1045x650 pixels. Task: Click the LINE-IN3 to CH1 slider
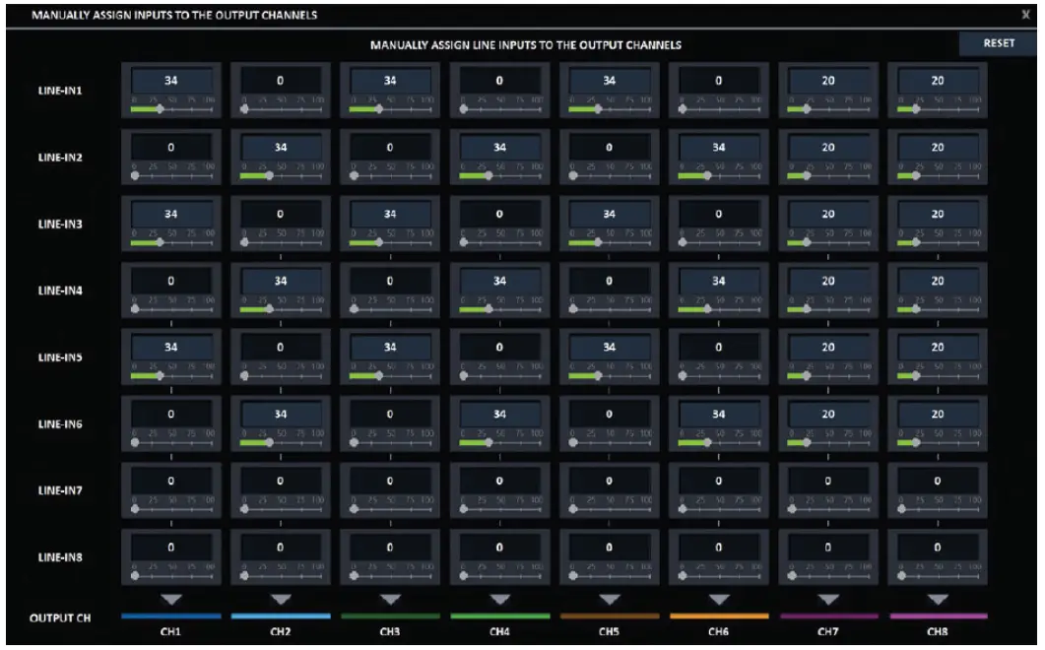point(171,242)
